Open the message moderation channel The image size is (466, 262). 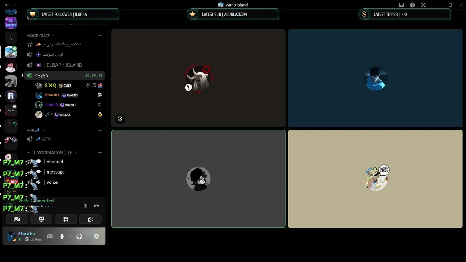coord(64,172)
